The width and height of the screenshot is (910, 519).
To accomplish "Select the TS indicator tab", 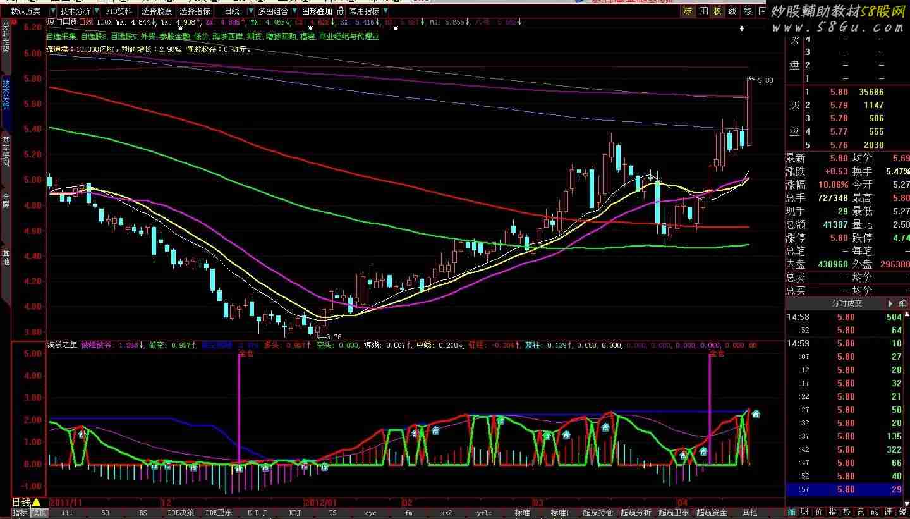I will pos(332,513).
